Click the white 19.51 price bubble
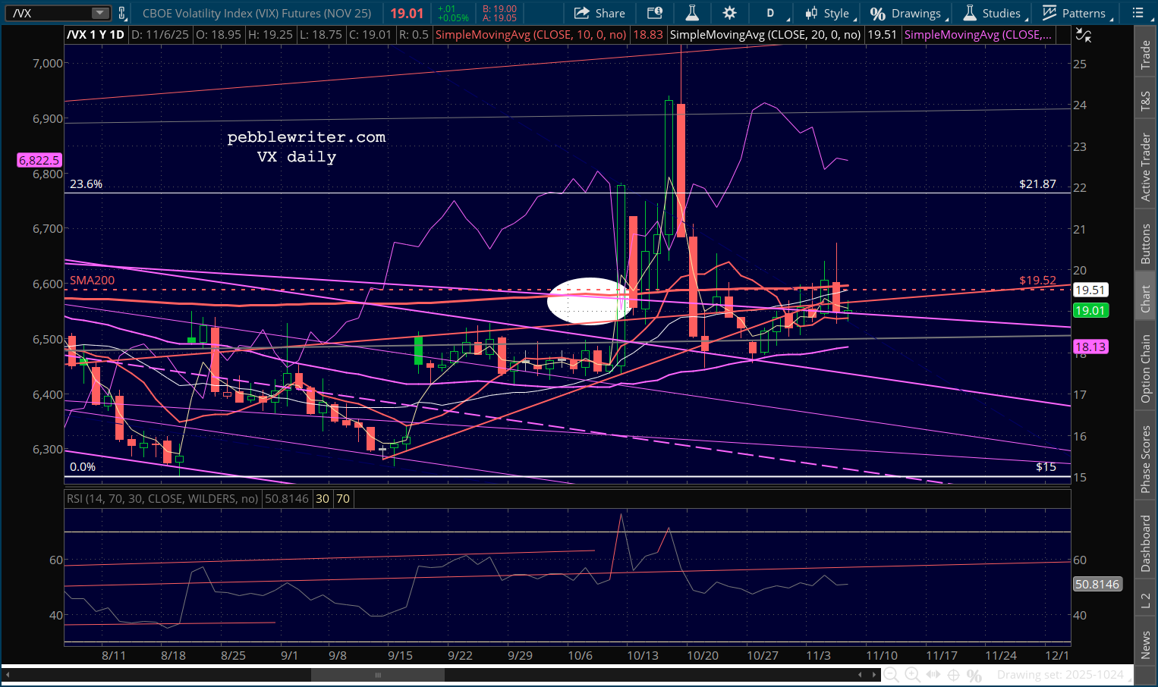1158x687 pixels. coord(1090,290)
